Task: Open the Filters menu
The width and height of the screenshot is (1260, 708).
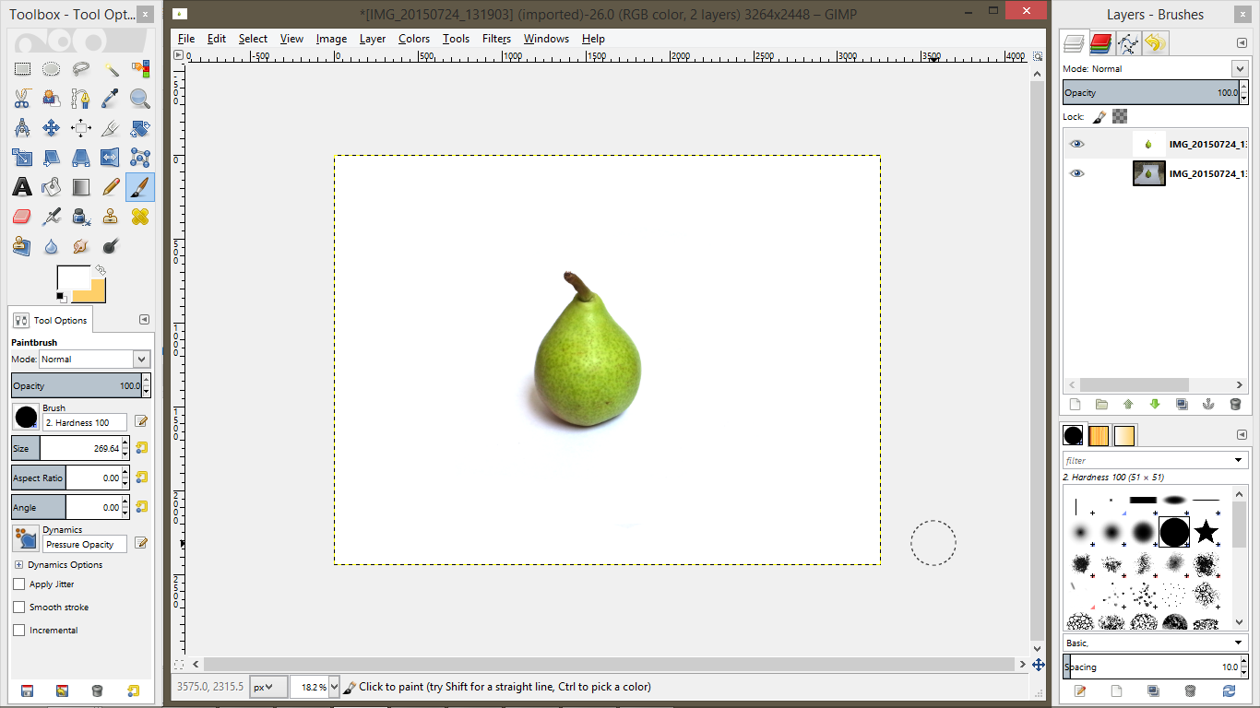Action: 496,39
